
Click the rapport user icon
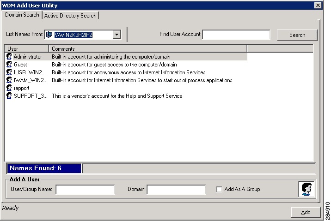coord(9,88)
